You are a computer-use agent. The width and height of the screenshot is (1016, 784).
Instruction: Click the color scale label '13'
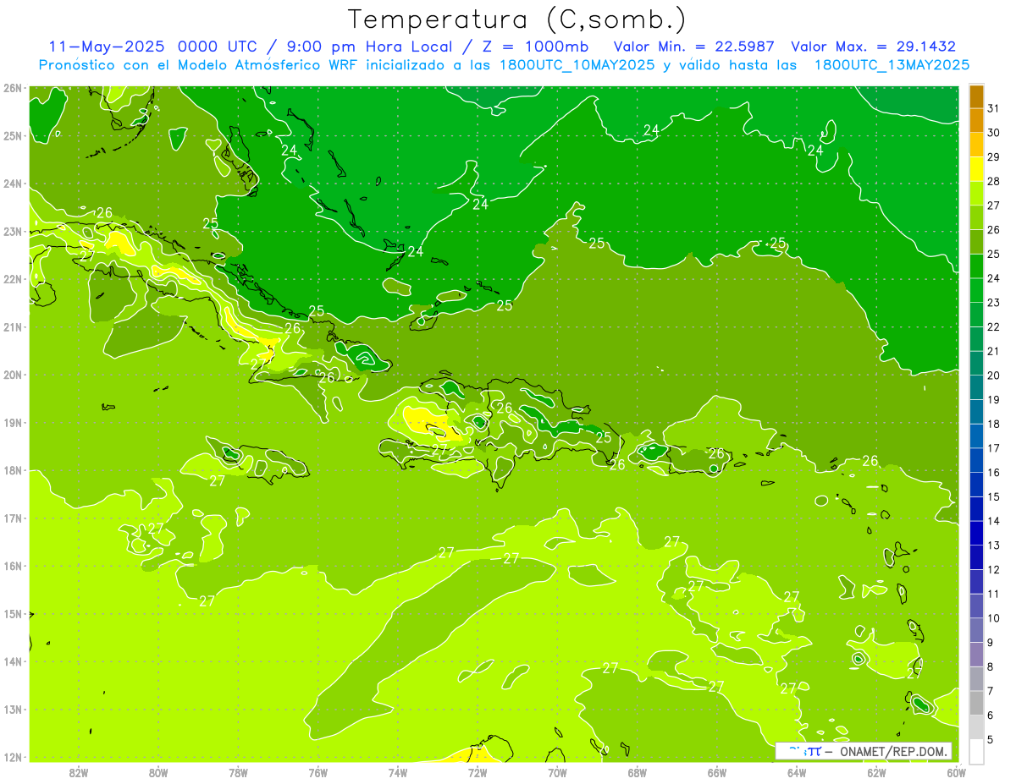coord(993,545)
